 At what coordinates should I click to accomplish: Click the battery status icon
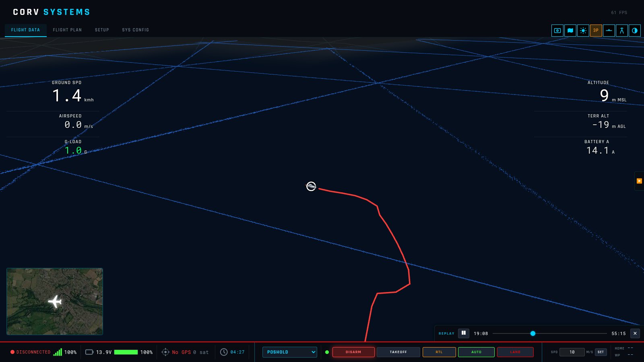[89, 352]
